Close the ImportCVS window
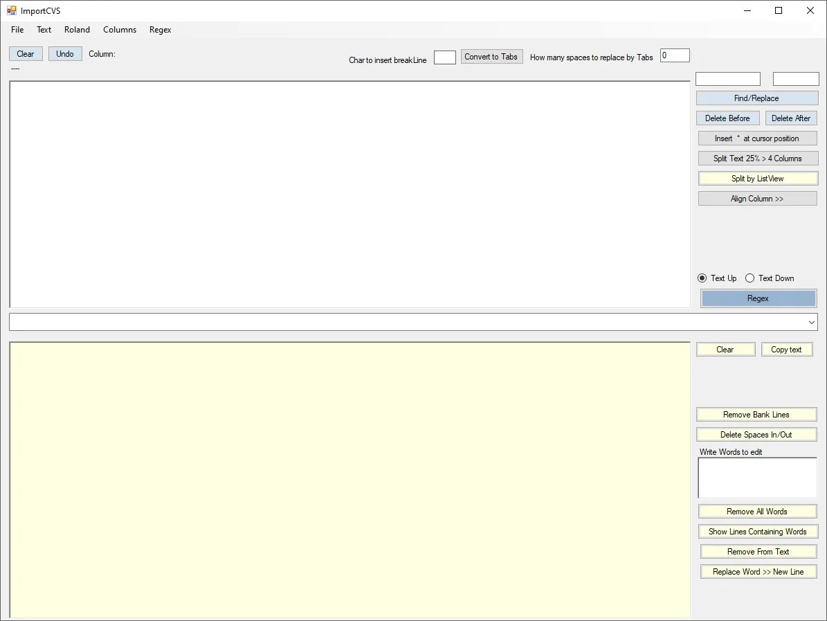The image size is (827, 621). [810, 10]
